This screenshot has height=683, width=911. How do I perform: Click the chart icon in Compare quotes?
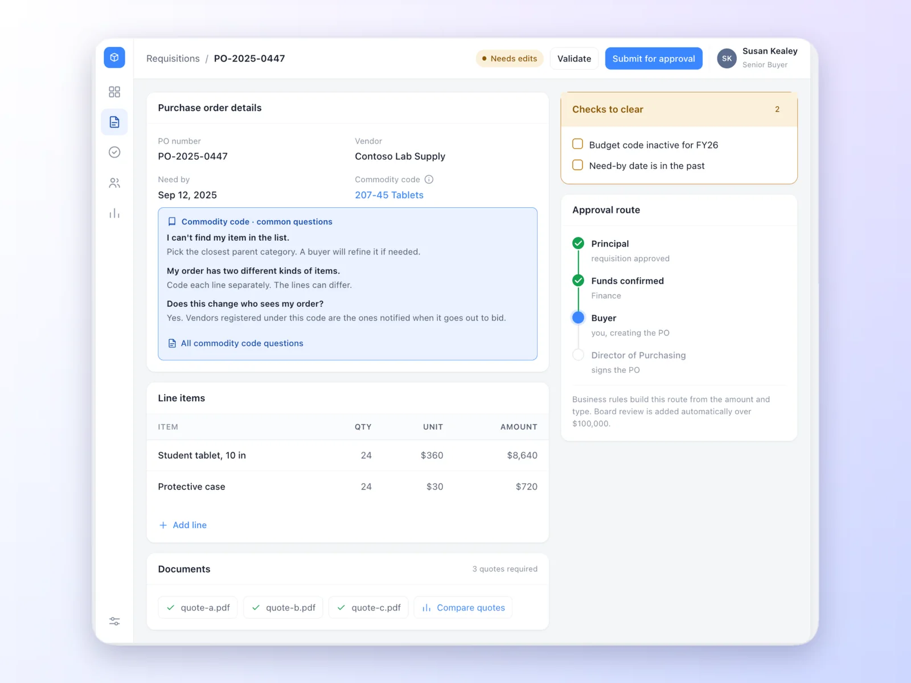click(426, 608)
